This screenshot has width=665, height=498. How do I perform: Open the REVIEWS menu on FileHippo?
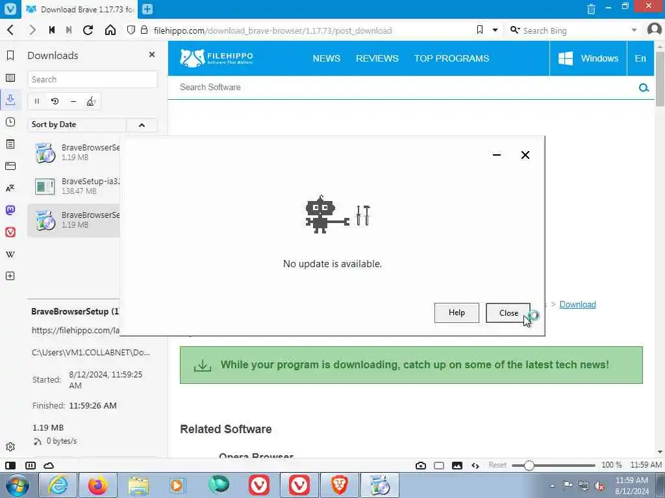pos(377,58)
